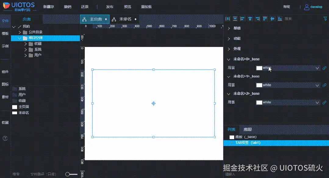Image resolution: width=329 pixels, height=178 pixels.
Task: Open the white background dropdown under 未命名>1>_base
Action: (x=288, y=85)
